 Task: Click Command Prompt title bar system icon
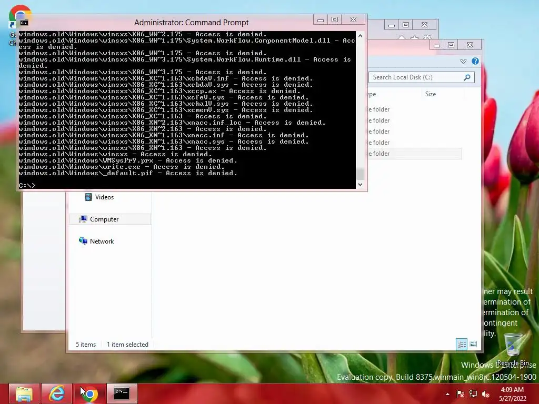pyautogui.click(x=24, y=23)
